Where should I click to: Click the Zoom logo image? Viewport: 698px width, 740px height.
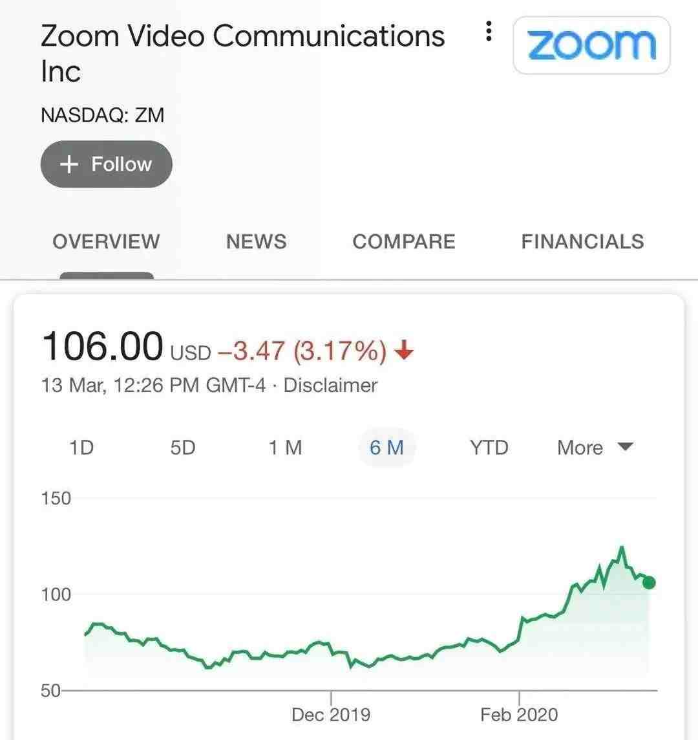[x=591, y=45]
